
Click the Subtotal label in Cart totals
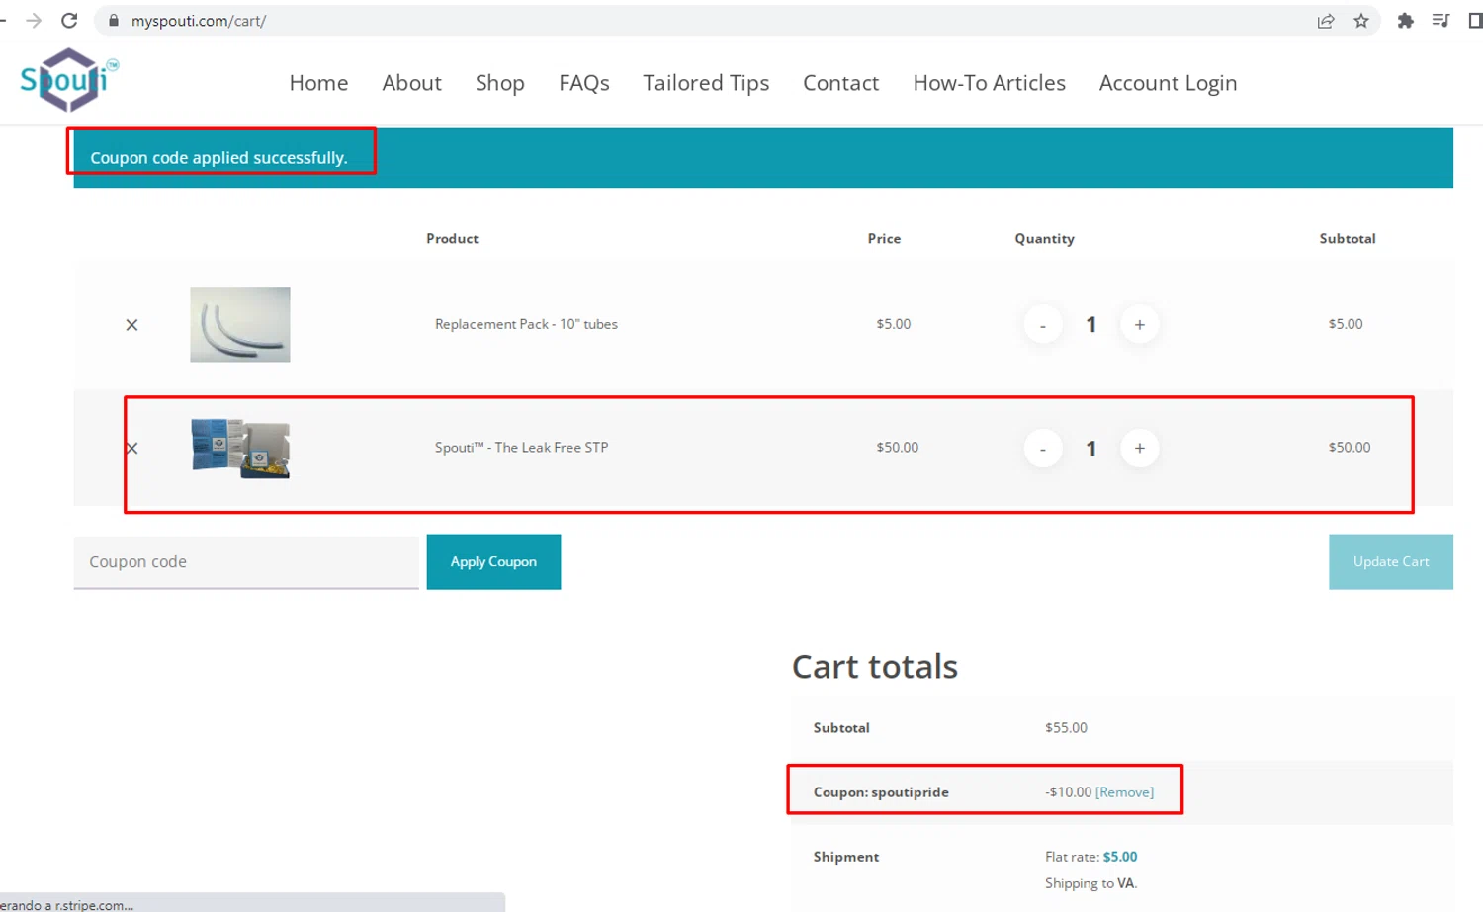coord(841,727)
